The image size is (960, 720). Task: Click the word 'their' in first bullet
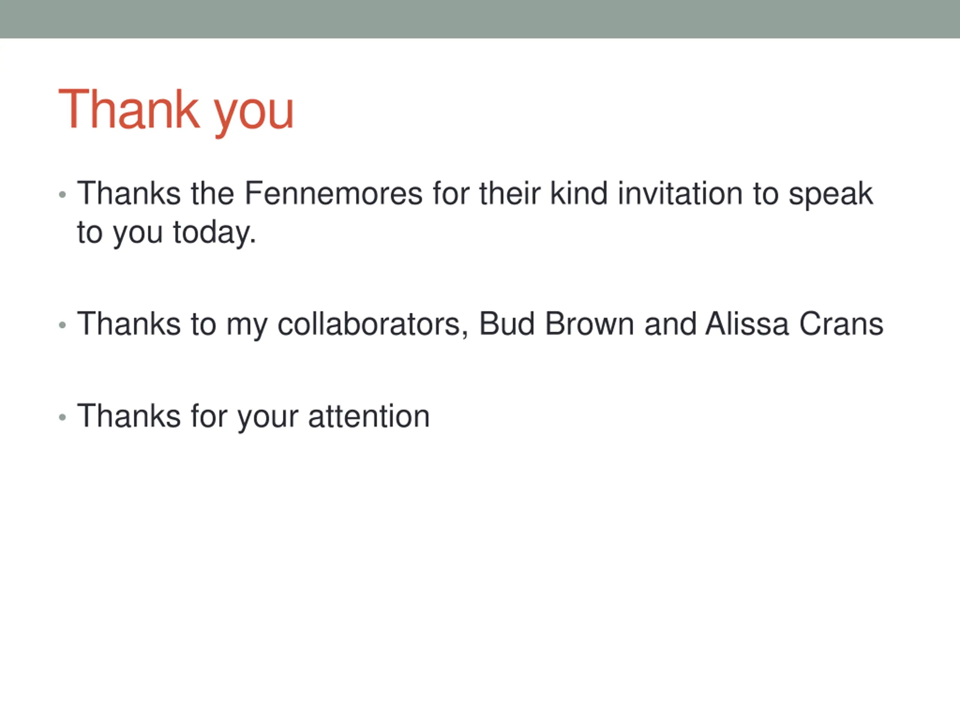510,193
